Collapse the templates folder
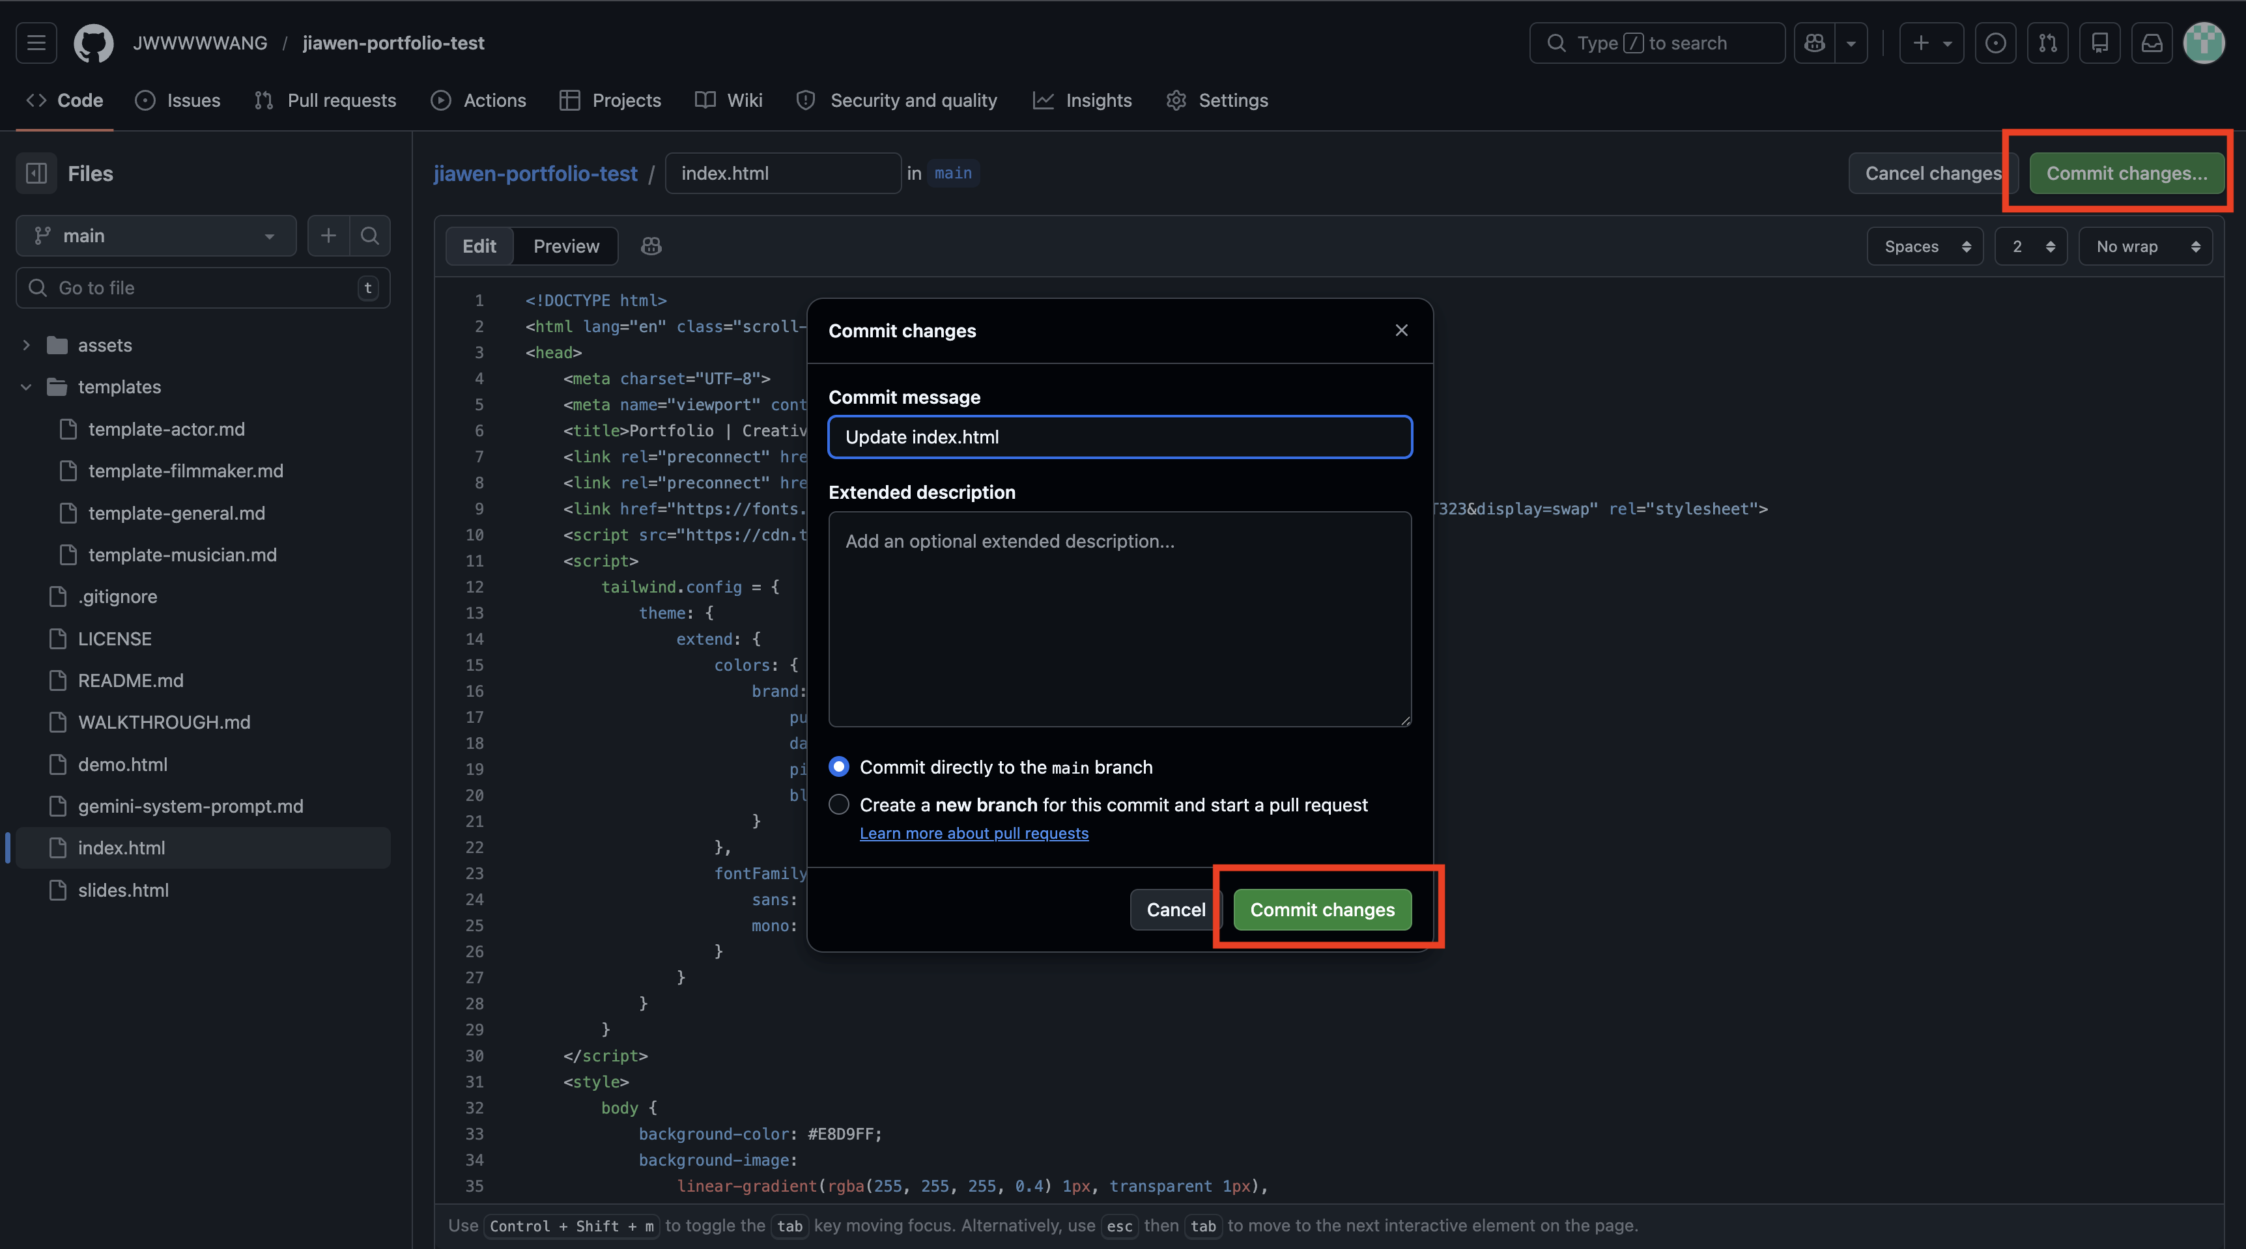 point(26,387)
